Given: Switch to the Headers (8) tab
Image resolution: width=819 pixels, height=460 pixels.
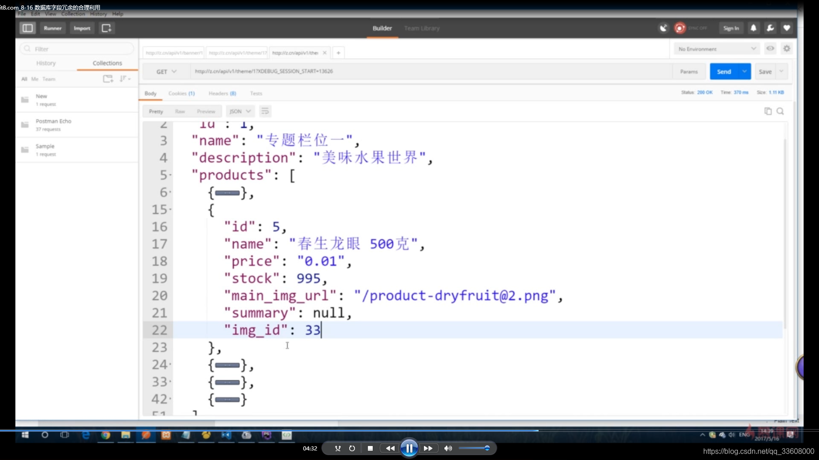Looking at the screenshot, I should click(x=222, y=93).
